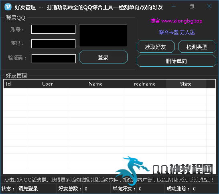The width and height of the screenshot is (219, 194).
Task: Click the captcha image box
Action: pos(103,36)
